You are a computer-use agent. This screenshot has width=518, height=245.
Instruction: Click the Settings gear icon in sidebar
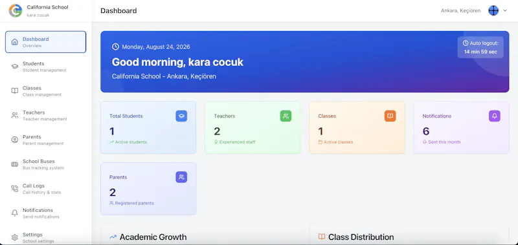pos(14,237)
